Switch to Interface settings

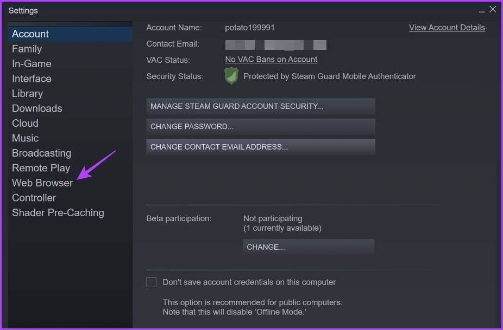click(x=32, y=79)
